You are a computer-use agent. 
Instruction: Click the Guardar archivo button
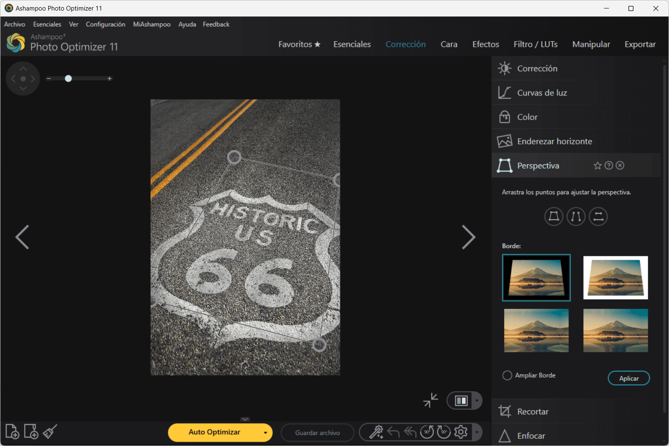click(x=317, y=433)
